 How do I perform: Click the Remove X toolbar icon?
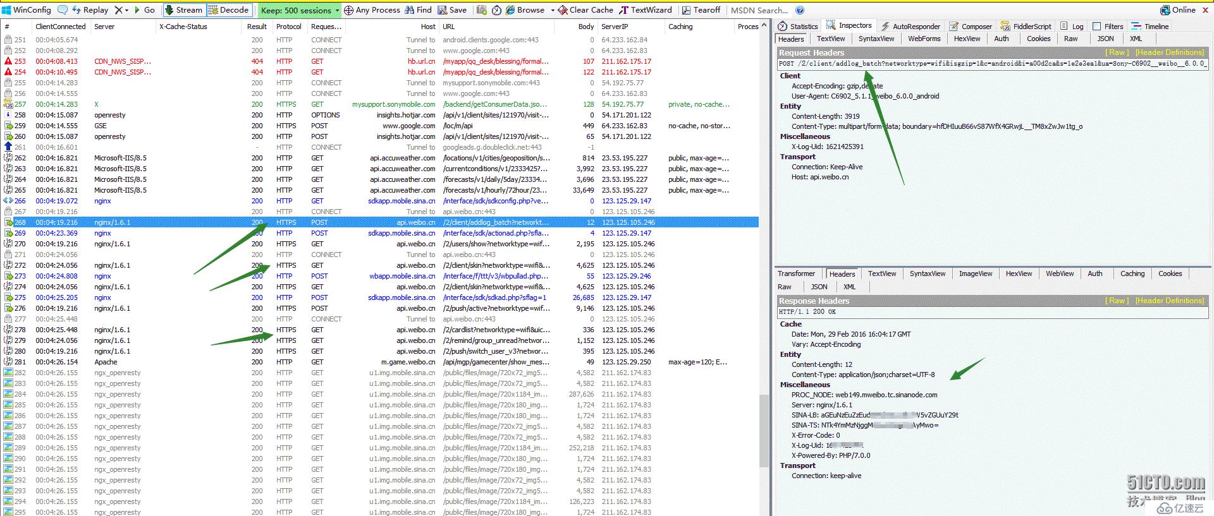(x=118, y=10)
